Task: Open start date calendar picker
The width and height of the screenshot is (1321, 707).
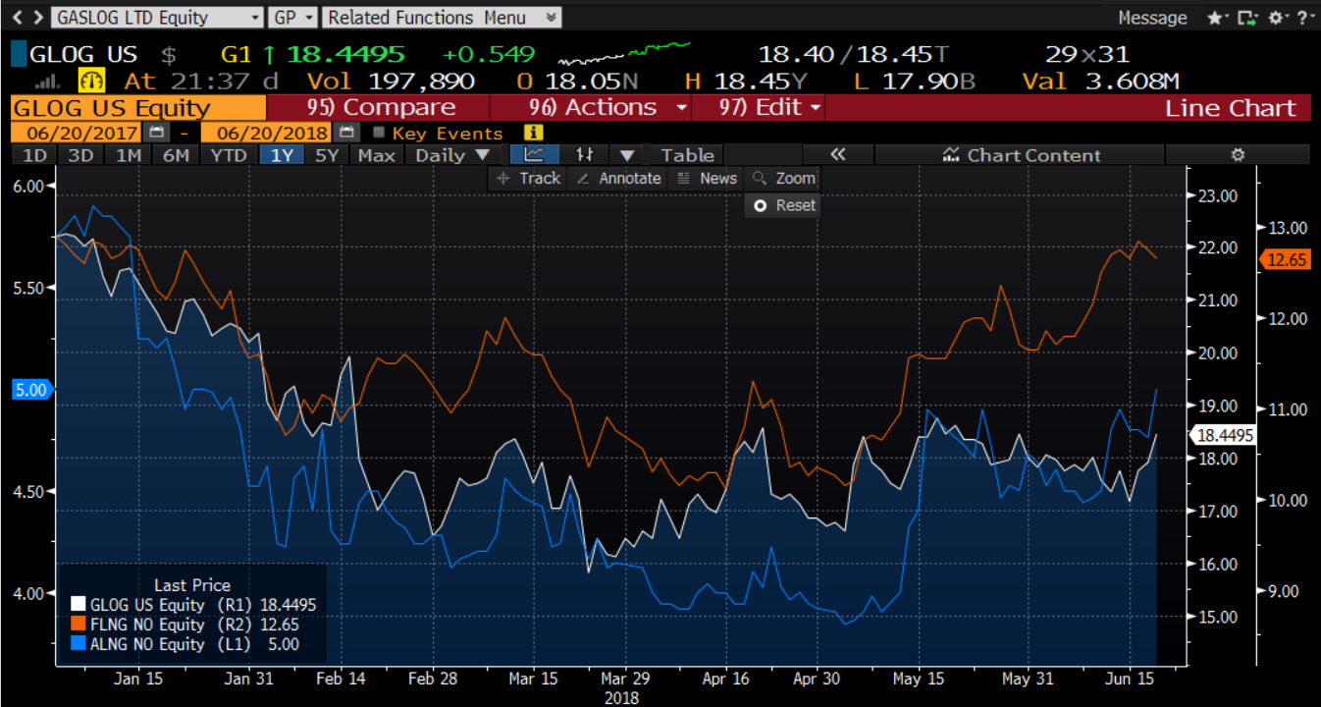Action: [x=156, y=132]
